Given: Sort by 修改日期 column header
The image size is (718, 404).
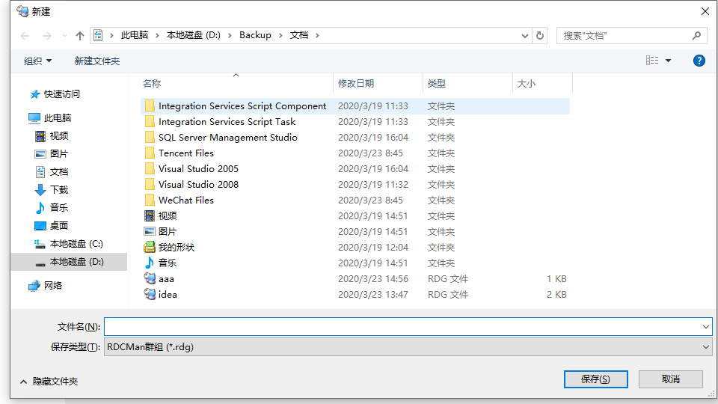Looking at the screenshot, I should [356, 83].
